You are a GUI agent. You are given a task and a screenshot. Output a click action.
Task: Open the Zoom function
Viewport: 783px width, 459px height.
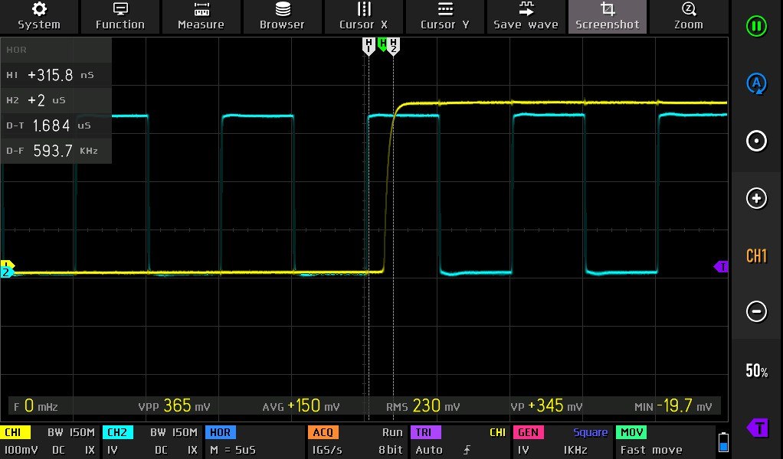tap(689, 16)
